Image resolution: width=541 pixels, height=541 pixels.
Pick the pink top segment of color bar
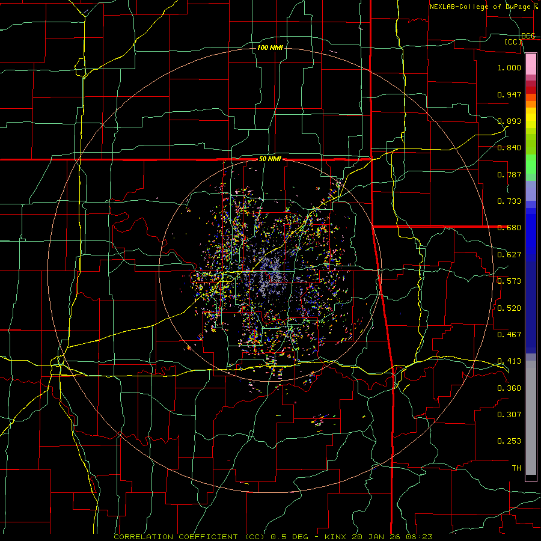tap(531, 64)
